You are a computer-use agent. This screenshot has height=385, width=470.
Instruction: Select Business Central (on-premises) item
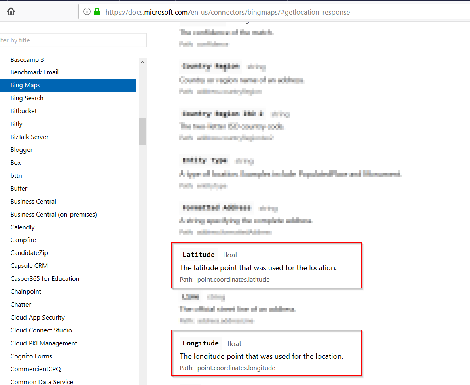(x=54, y=215)
